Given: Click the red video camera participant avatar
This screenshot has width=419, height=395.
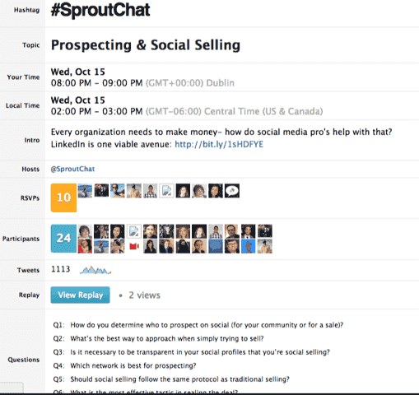Looking at the screenshot, I should click(x=134, y=246).
